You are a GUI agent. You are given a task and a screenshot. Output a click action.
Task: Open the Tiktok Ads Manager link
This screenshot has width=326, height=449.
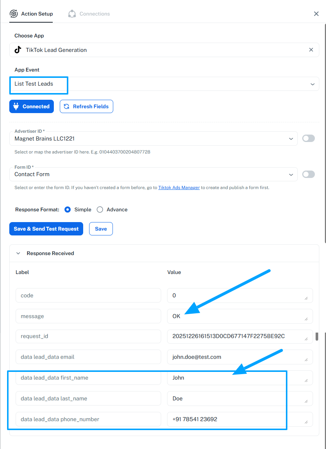pos(179,188)
